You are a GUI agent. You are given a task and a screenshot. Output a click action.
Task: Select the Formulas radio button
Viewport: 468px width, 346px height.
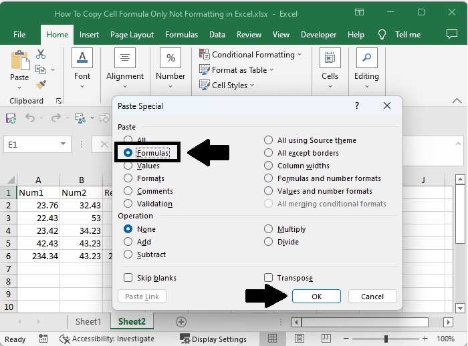point(128,153)
